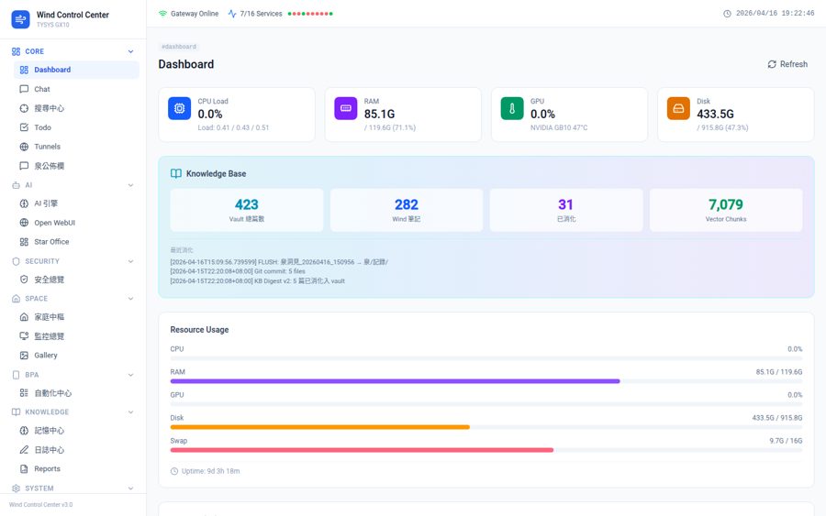Click the clock icon beside the timestamp
Viewport: 826px width, 516px height.
[x=727, y=14]
